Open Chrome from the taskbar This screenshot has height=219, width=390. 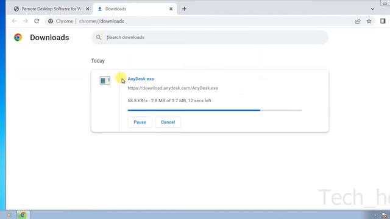(x=23, y=215)
